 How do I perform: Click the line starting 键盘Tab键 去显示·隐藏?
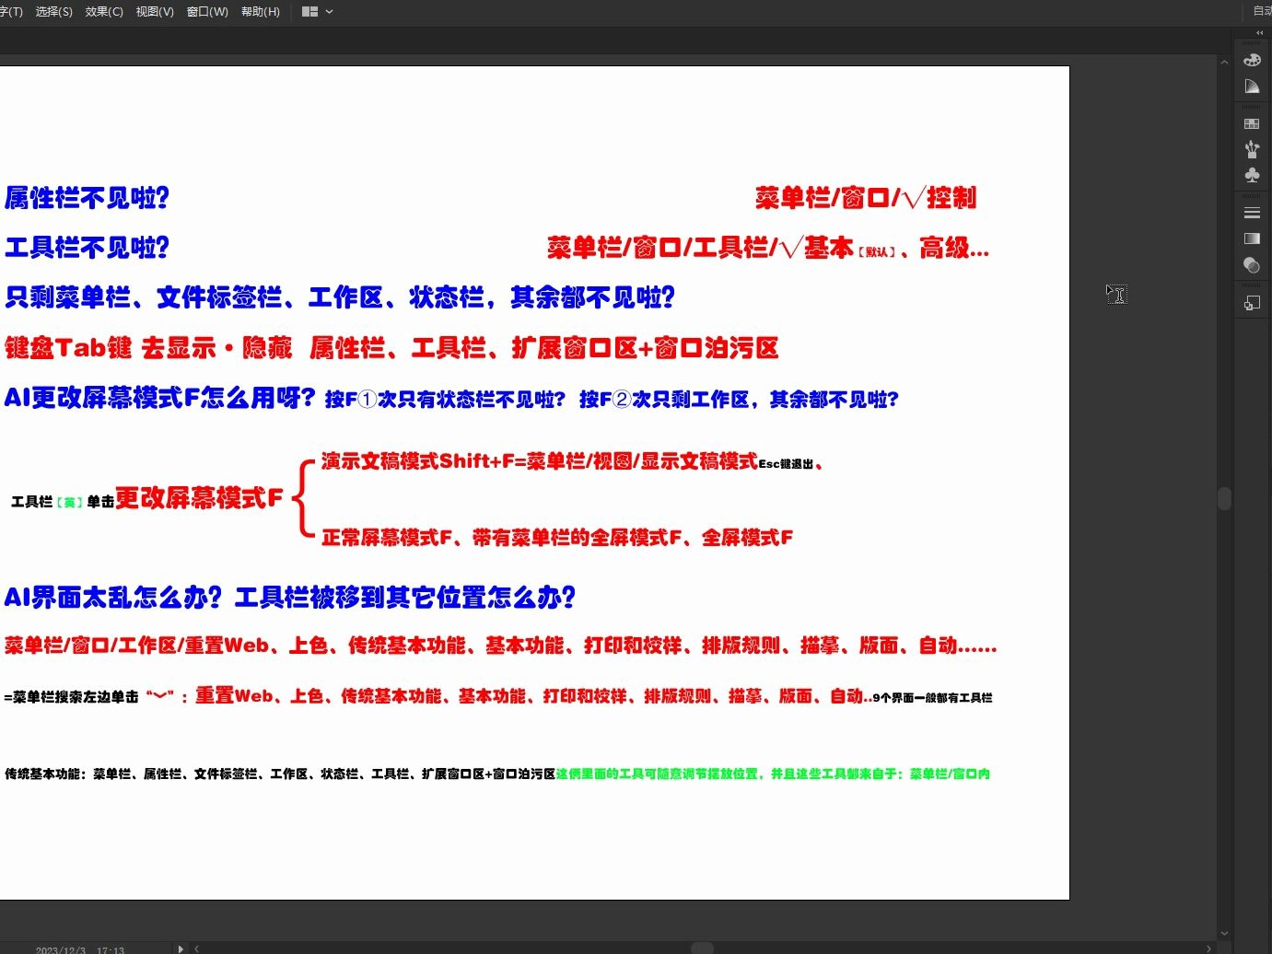click(x=391, y=348)
